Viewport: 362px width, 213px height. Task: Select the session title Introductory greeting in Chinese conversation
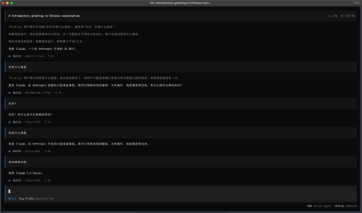coord(44,16)
